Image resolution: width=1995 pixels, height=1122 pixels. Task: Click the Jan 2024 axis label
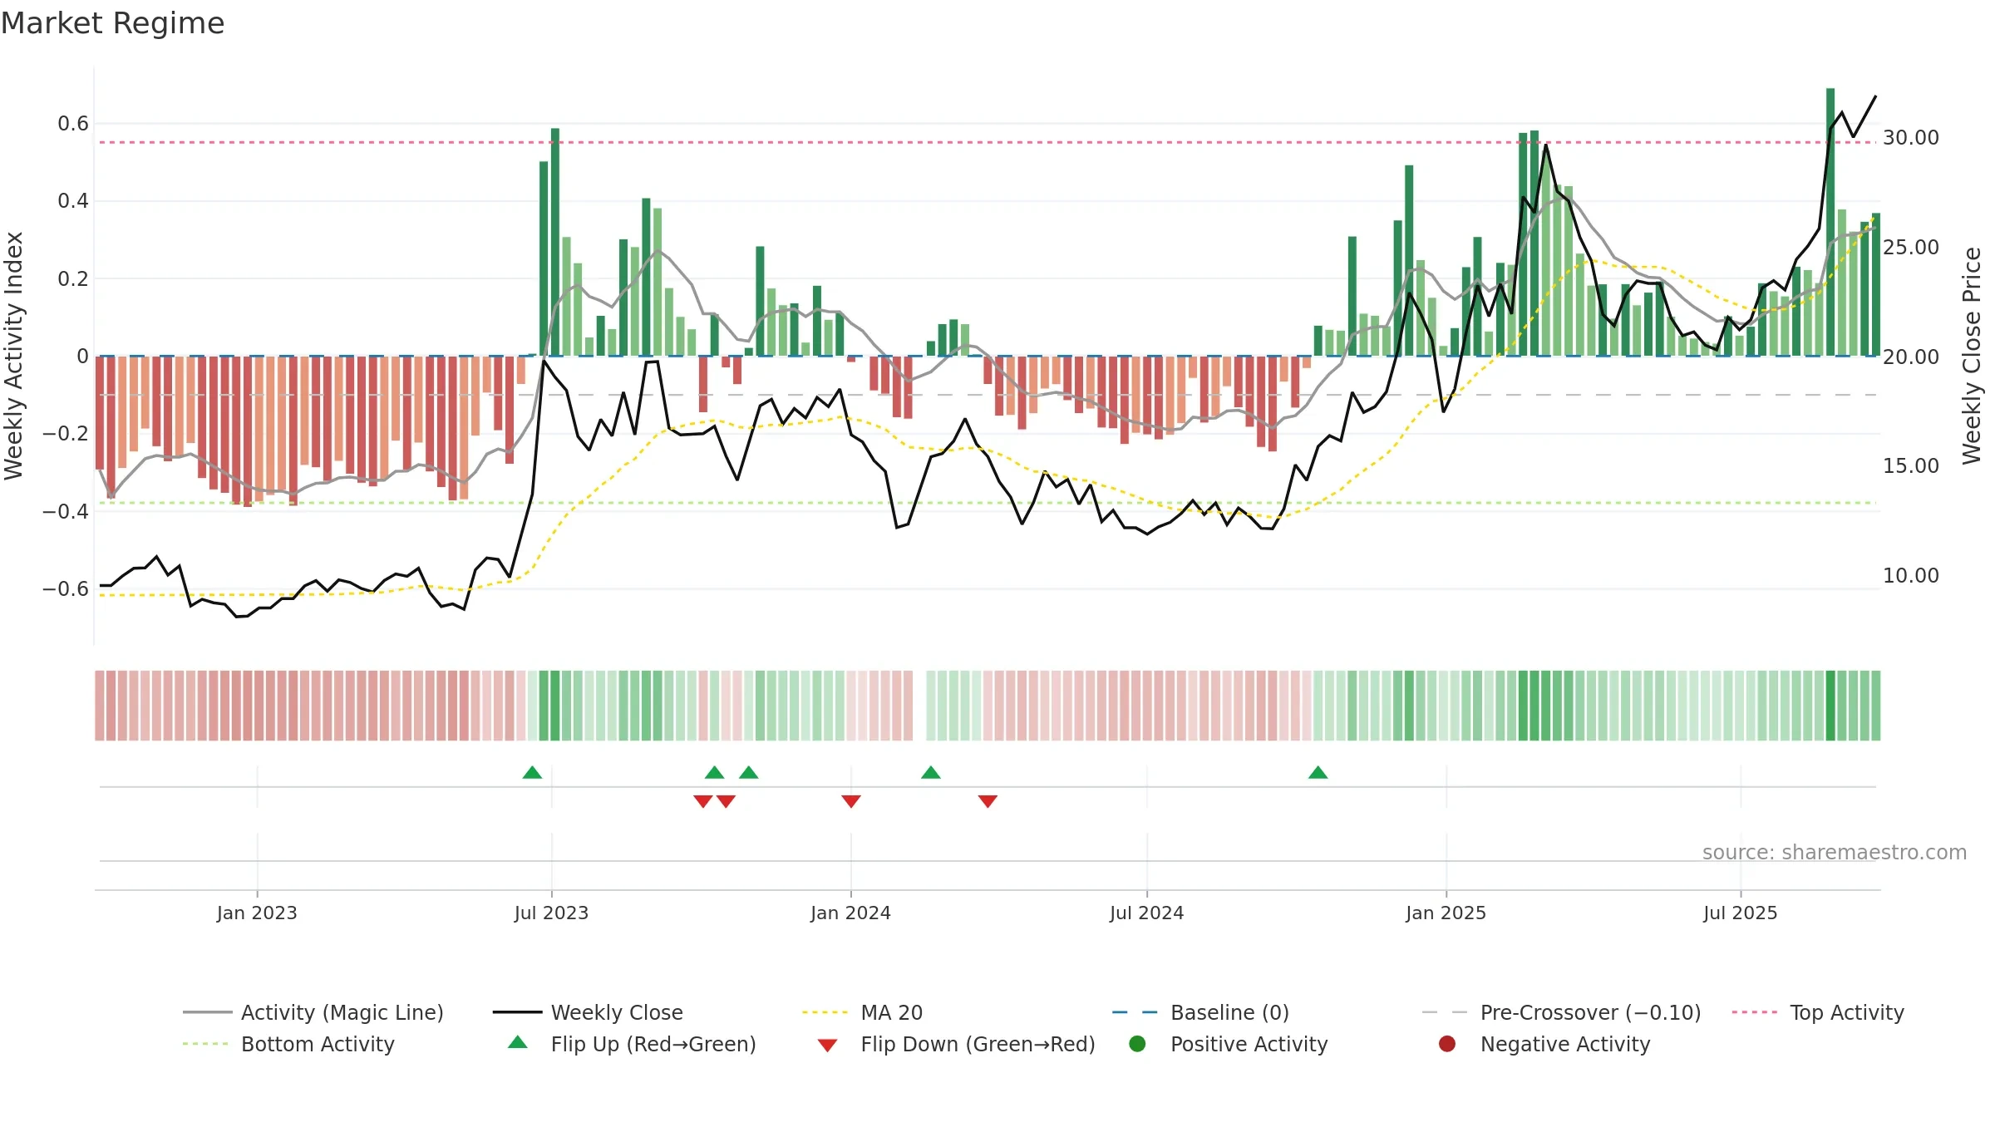tap(850, 913)
